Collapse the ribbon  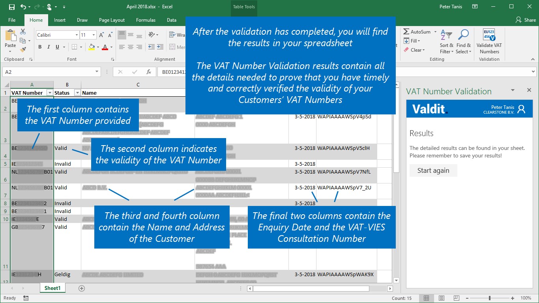[533, 60]
